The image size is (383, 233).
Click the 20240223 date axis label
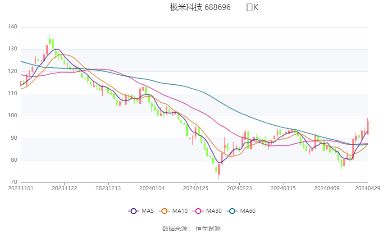tap(239, 188)
